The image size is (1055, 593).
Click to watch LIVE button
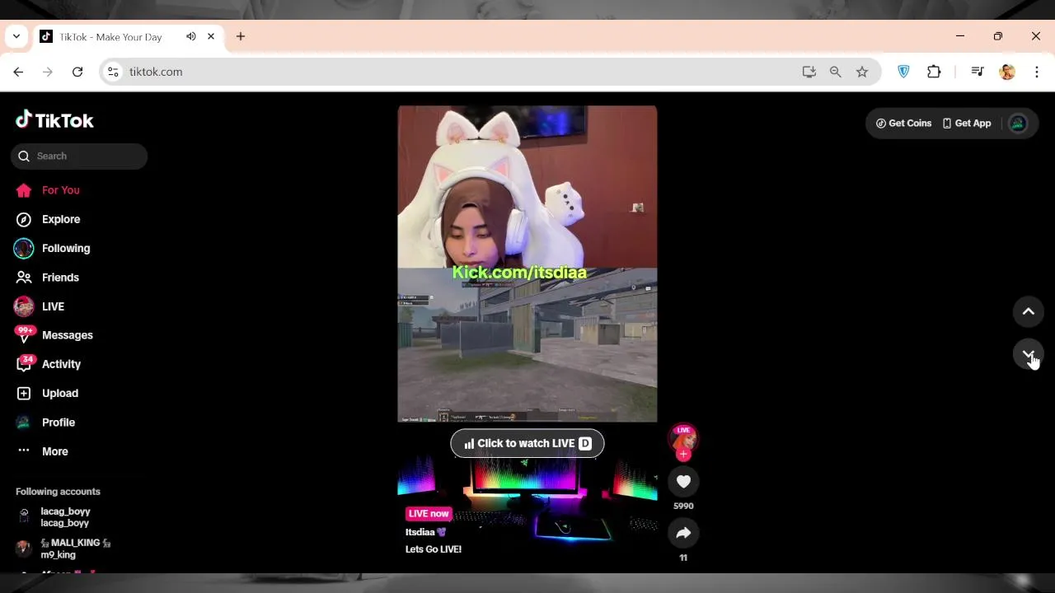pyautogui.click(x=527, y=443)
